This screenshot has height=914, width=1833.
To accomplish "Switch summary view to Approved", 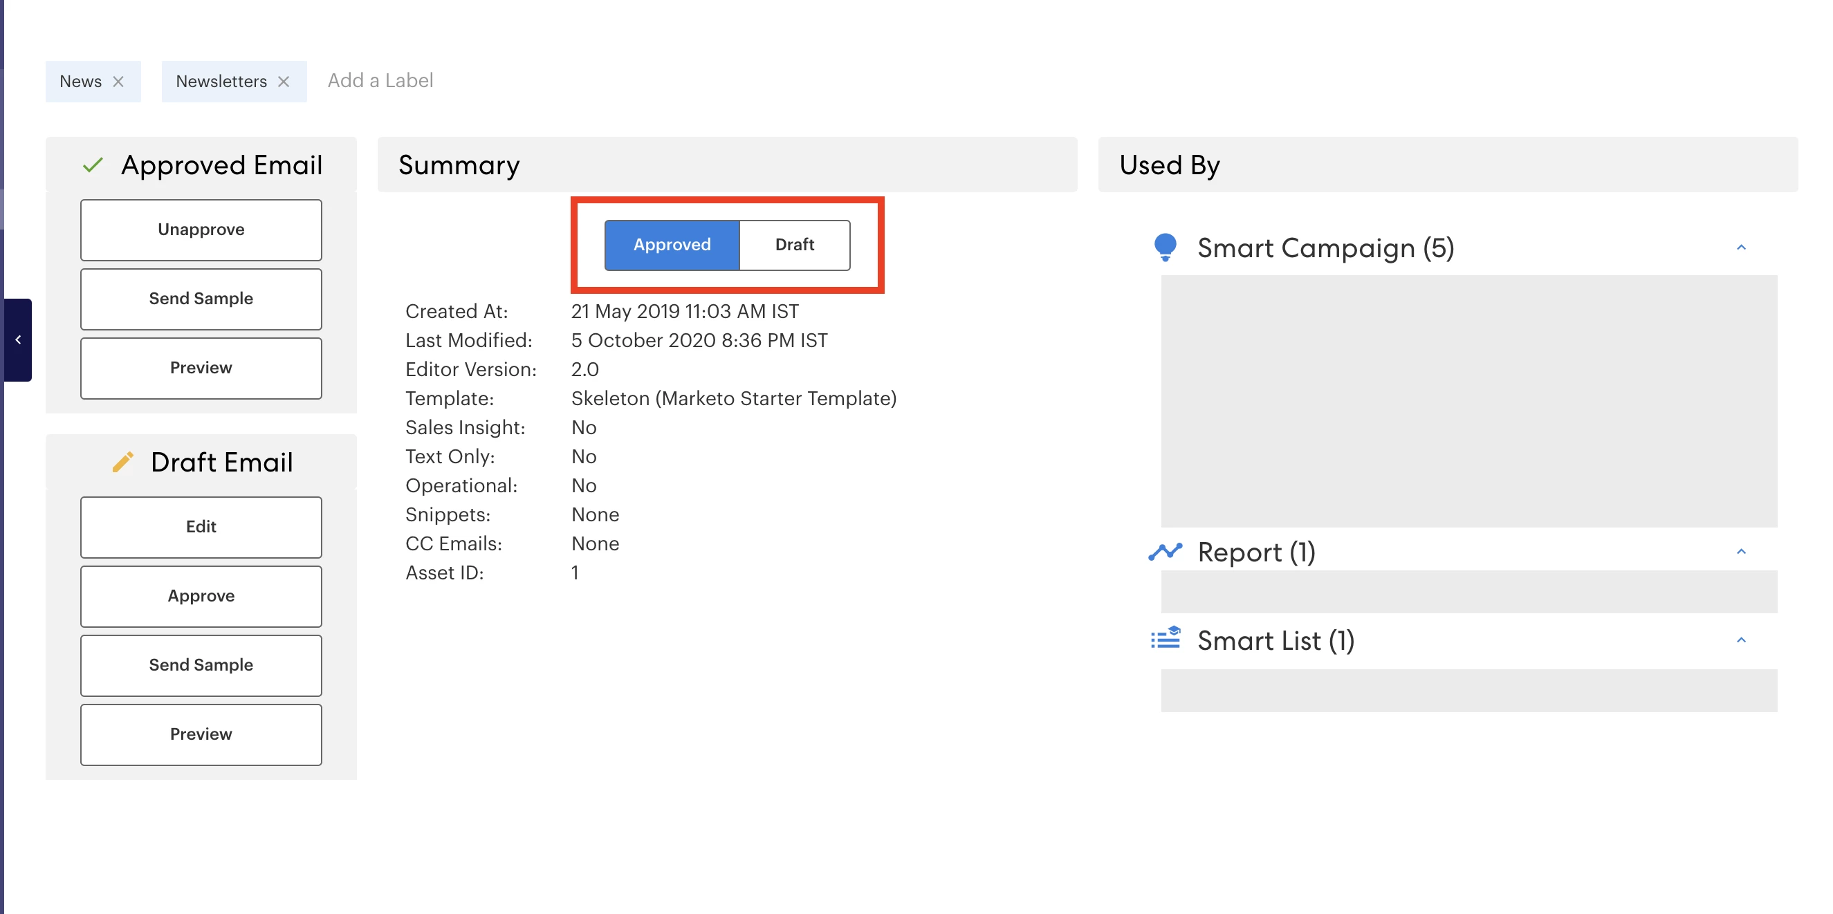I will pyautogui.click(x=672, y=245).
